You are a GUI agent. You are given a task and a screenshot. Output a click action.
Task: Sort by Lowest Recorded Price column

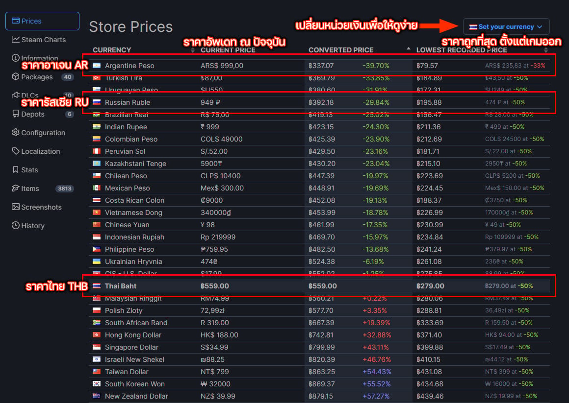pyautogui.click(x=462, y=50)
